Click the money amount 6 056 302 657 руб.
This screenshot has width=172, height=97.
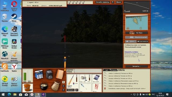point(56,6)
